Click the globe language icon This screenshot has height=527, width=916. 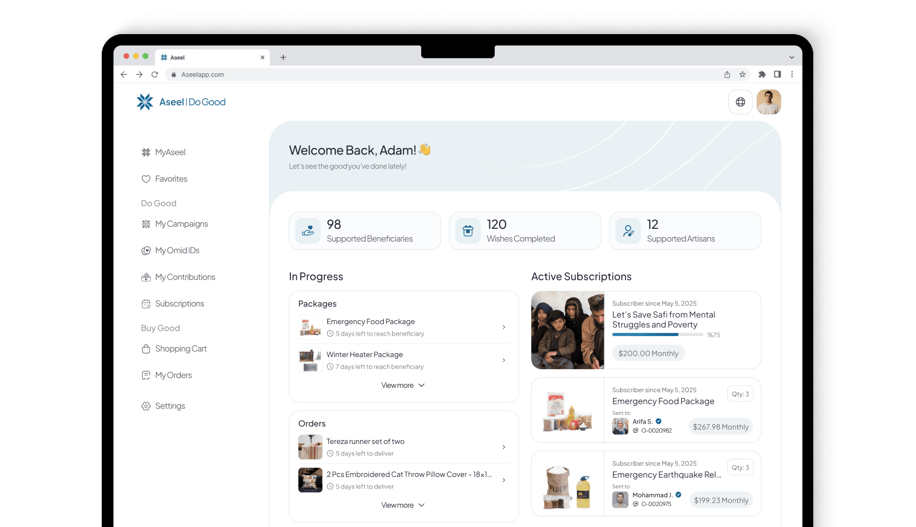tap(740, 102)
